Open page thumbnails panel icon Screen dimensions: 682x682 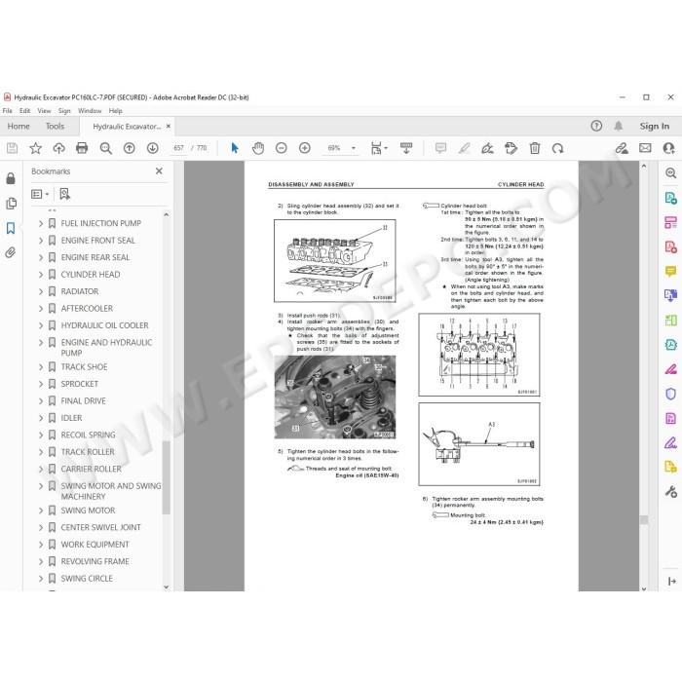(11, 203)
